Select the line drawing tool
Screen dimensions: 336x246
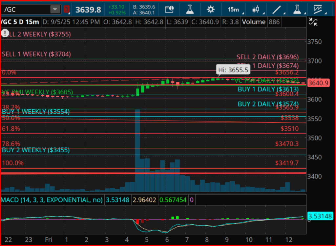[x=278, y=9]
